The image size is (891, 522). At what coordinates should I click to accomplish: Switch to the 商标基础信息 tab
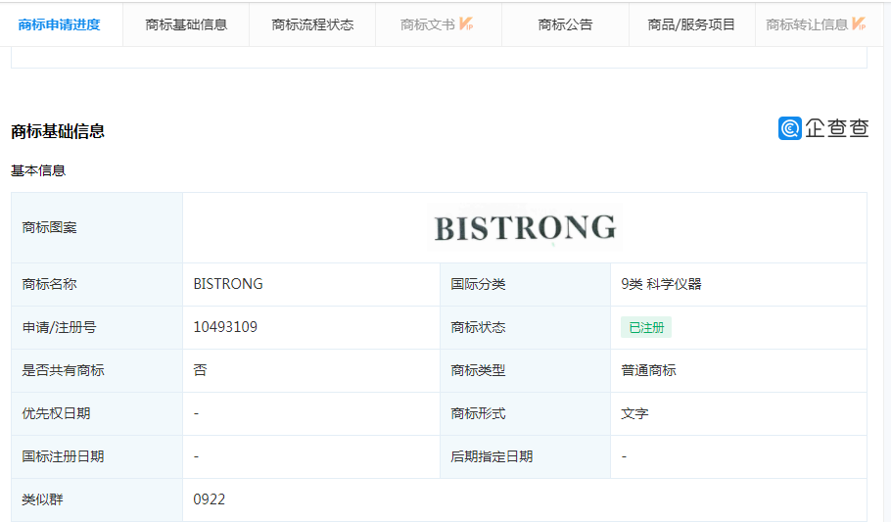click(186, 24)
